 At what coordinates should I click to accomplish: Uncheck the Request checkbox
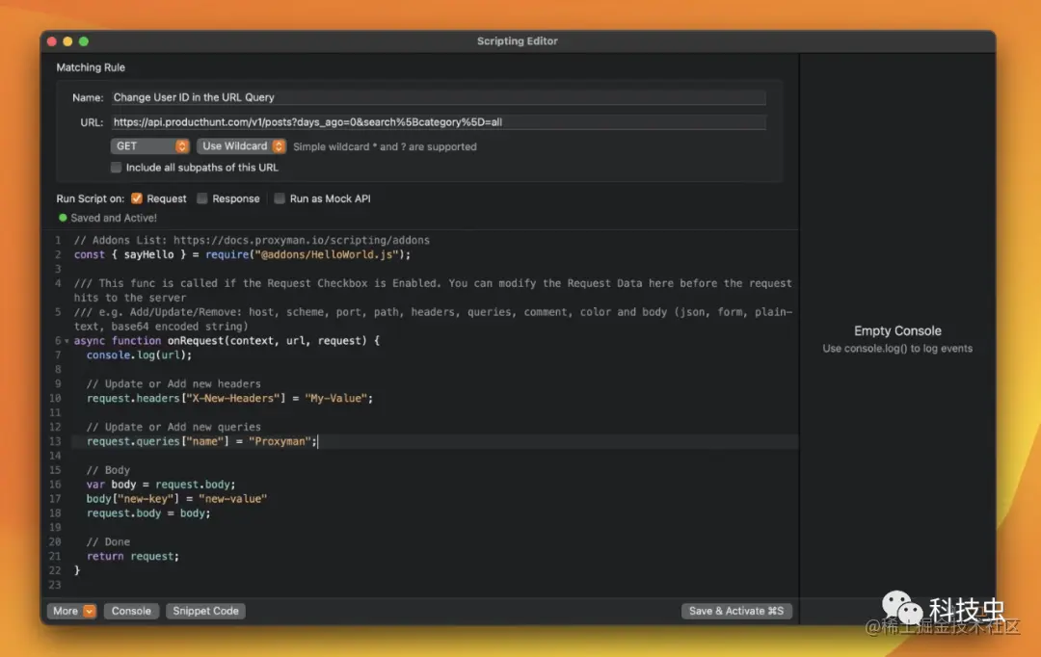click(137, 198)
